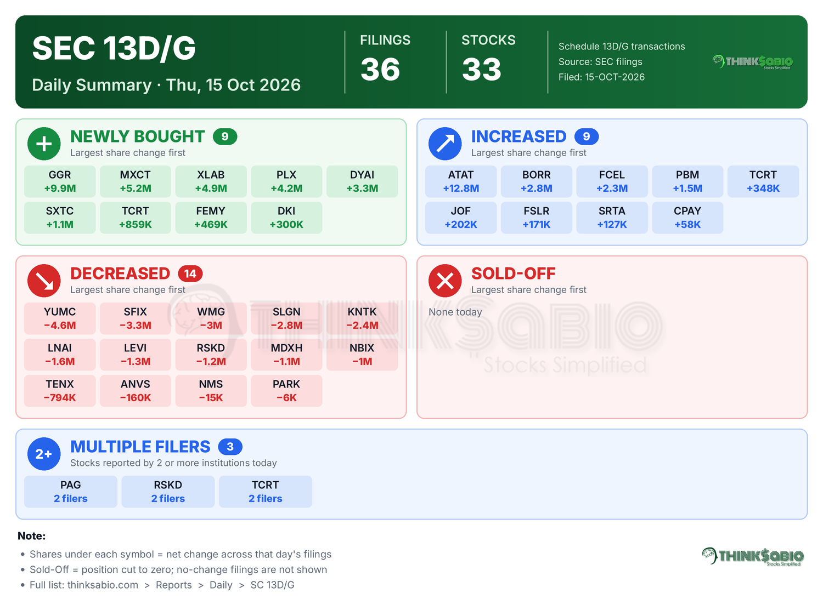Click the red down-arrow Decreased icon
Viewport: 823px width, 616px height.
coord(44,281)
